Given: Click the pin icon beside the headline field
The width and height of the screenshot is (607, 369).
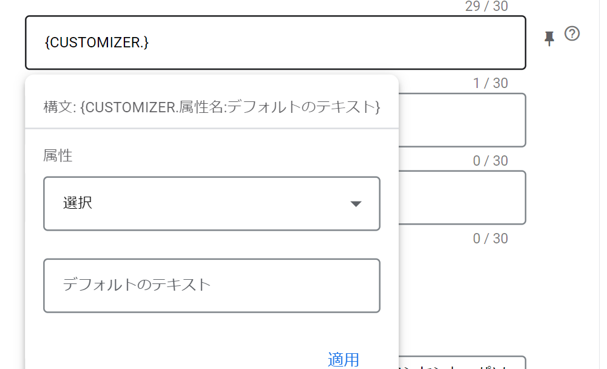Looking at the screenshot, I should click(549, 39).
